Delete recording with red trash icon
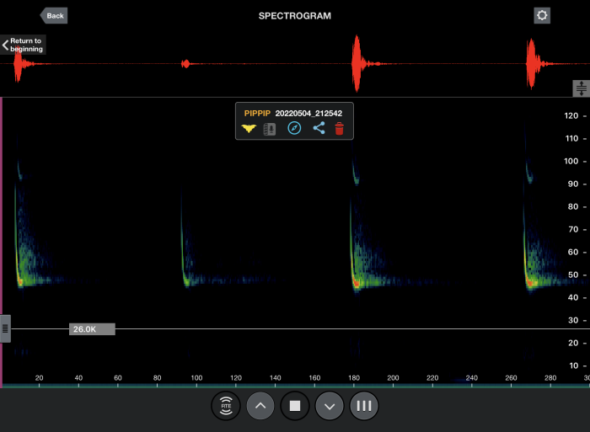 (340, 129)
